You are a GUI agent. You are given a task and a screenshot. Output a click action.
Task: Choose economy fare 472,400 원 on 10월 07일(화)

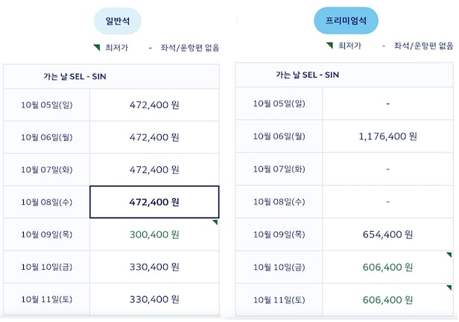tap(154, 169)
